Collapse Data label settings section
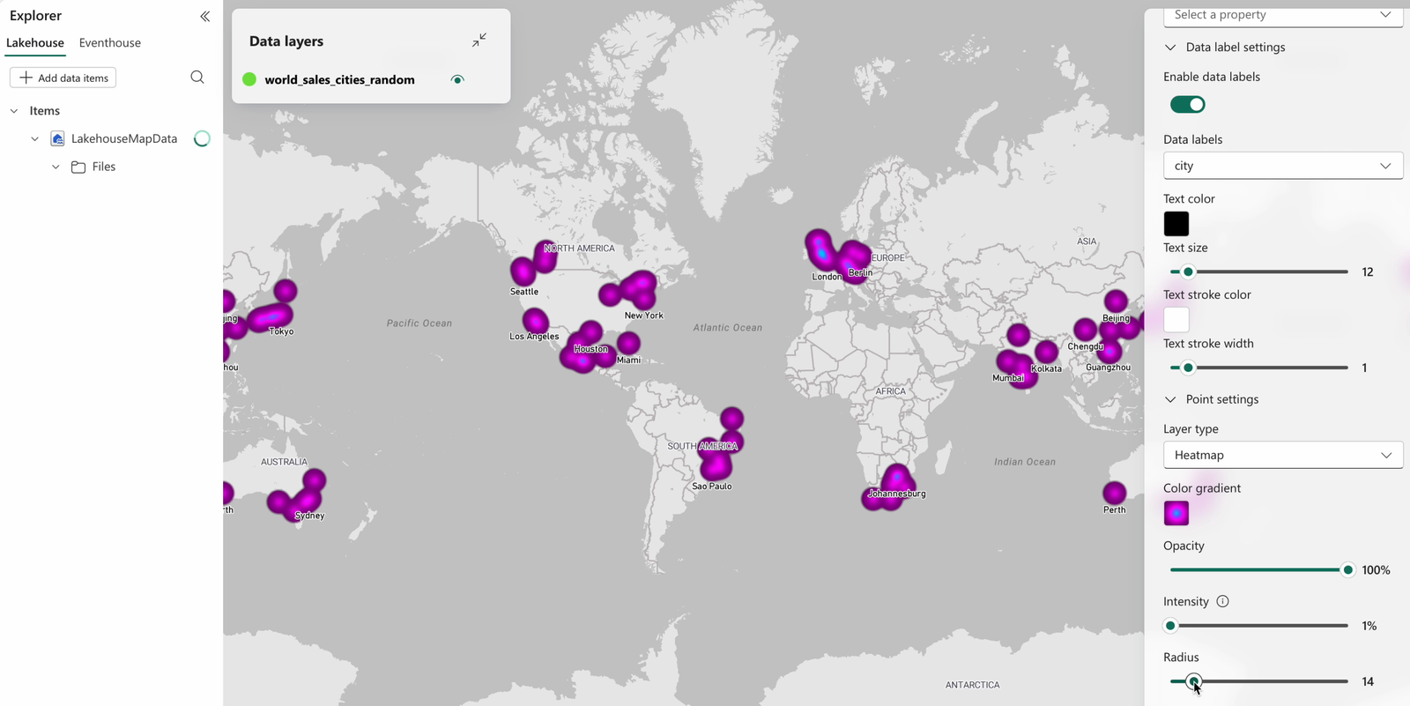The height and width of the screenshot is (706, 1410). (1170, 48)
